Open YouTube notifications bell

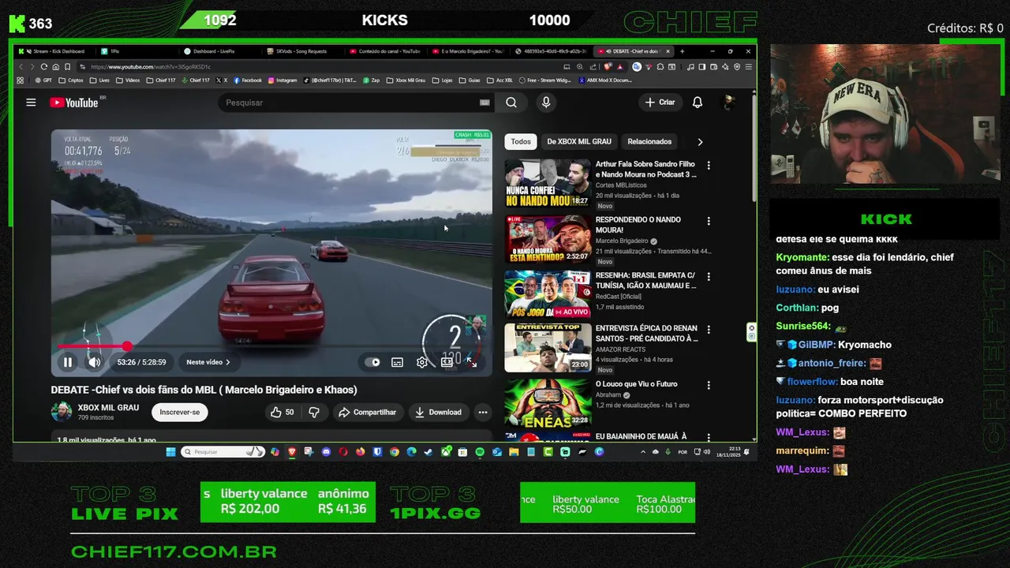(x=698, y=103)
